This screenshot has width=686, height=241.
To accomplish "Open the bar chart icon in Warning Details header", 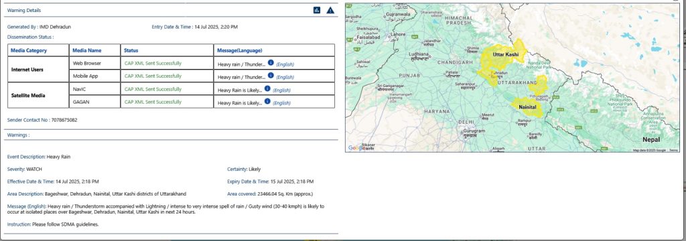I will pos(317,10).
